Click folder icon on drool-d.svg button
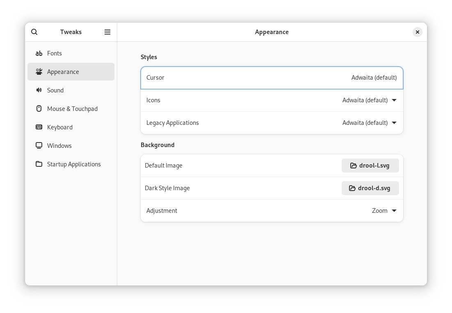Image resolution: width=452 pixels, height=313 pixels. 352,188
